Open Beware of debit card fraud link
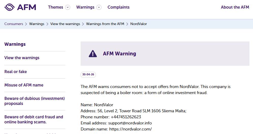Viewport: 253px width, 134px height. pos(34,119)
